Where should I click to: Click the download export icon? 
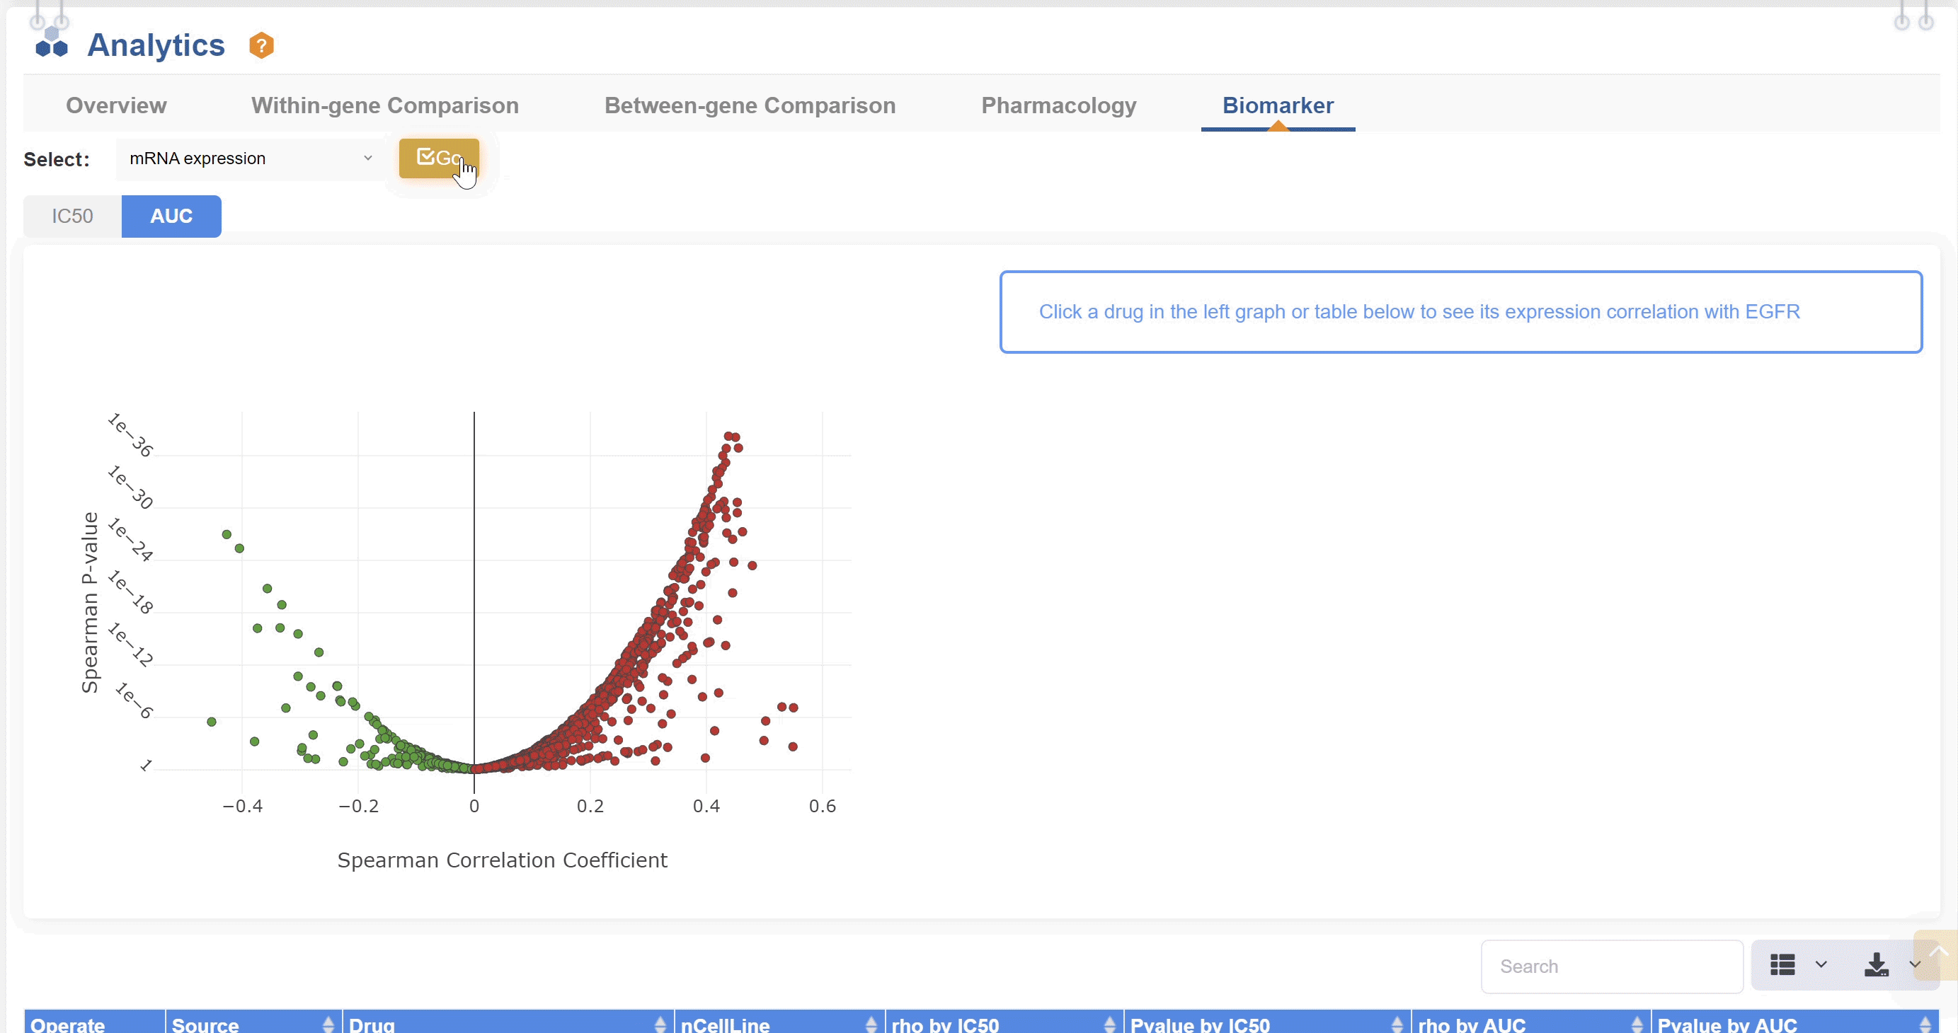1876,964
